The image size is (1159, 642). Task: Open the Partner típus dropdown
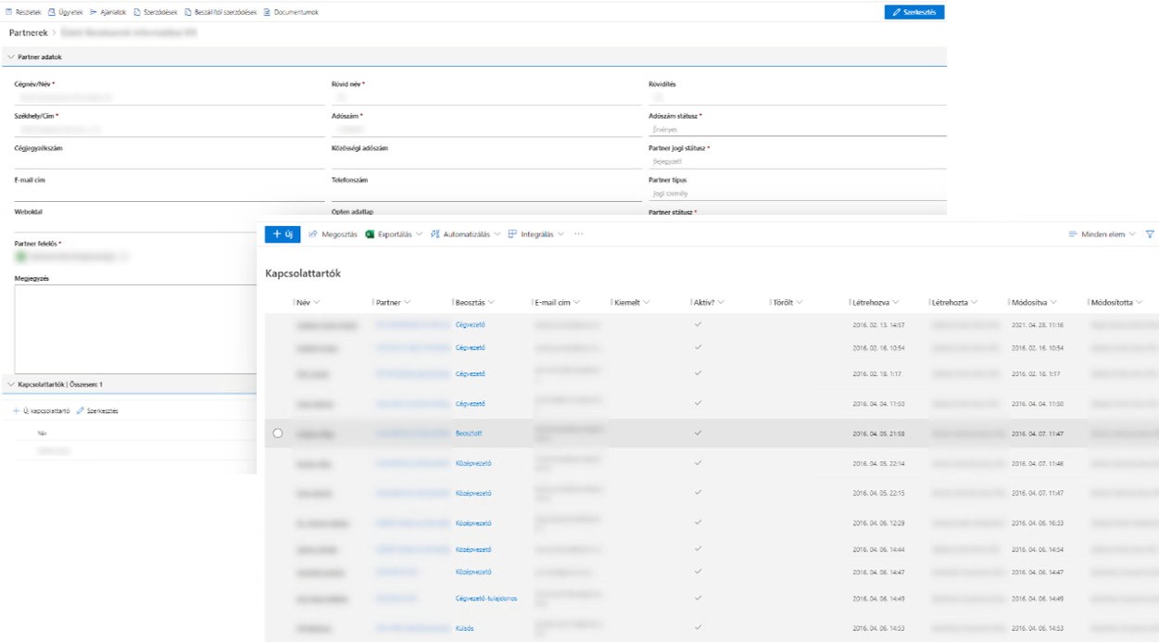pyautogui.click(x=798, y=194)
